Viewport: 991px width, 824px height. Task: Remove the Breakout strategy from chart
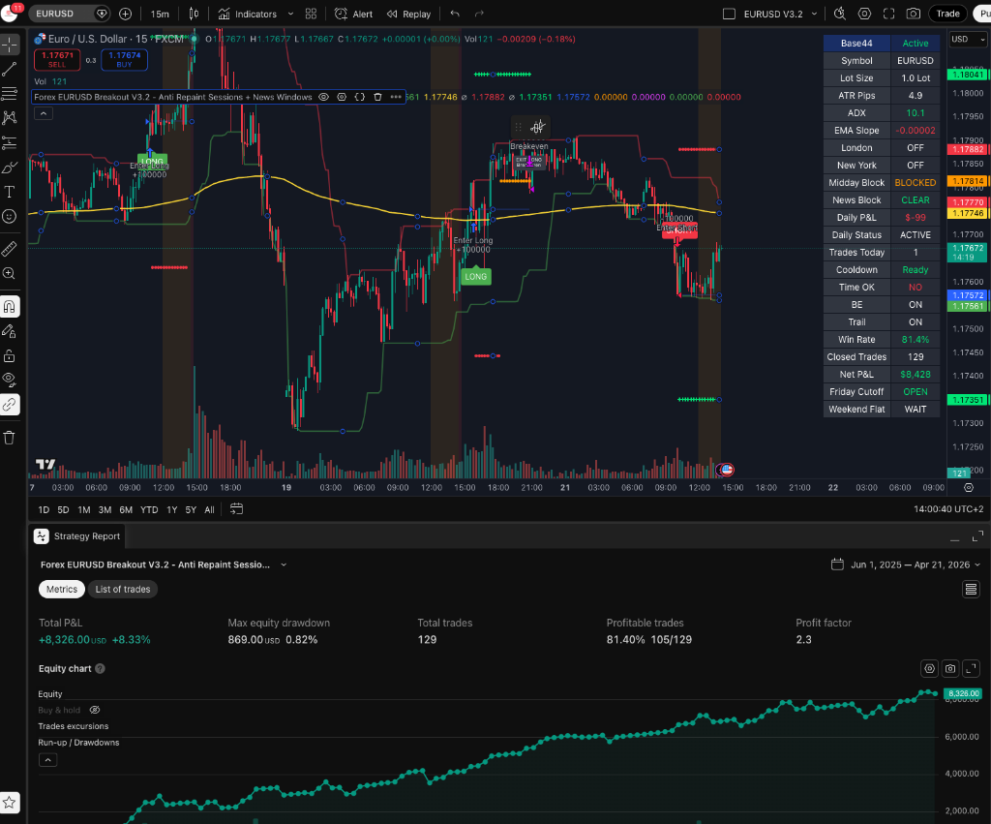pyautogui.click(x=378, y=97)
